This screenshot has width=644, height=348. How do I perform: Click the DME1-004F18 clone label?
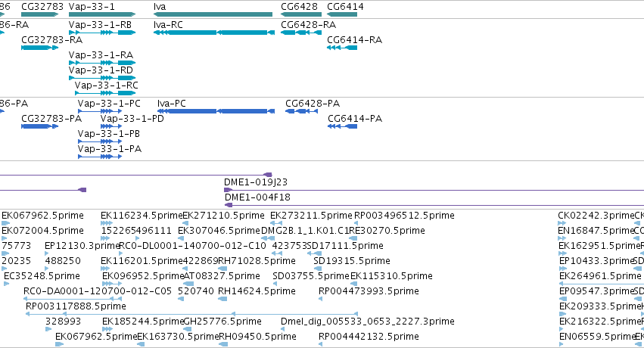click(257, 197)
